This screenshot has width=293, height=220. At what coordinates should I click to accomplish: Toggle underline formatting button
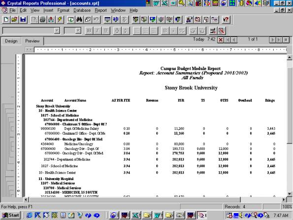click(106, 31)
